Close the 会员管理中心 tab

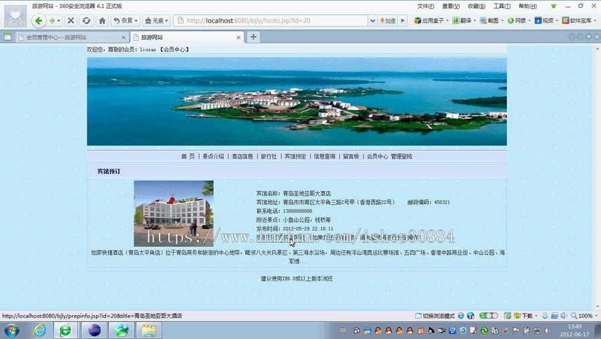tap(124, 37)
